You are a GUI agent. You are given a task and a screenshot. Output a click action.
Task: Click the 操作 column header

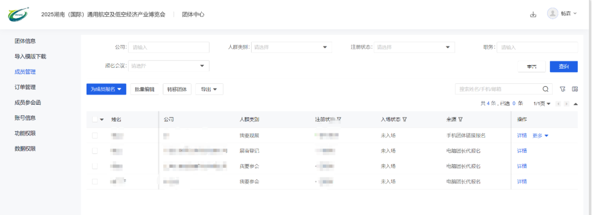click(x=522, y=120)
